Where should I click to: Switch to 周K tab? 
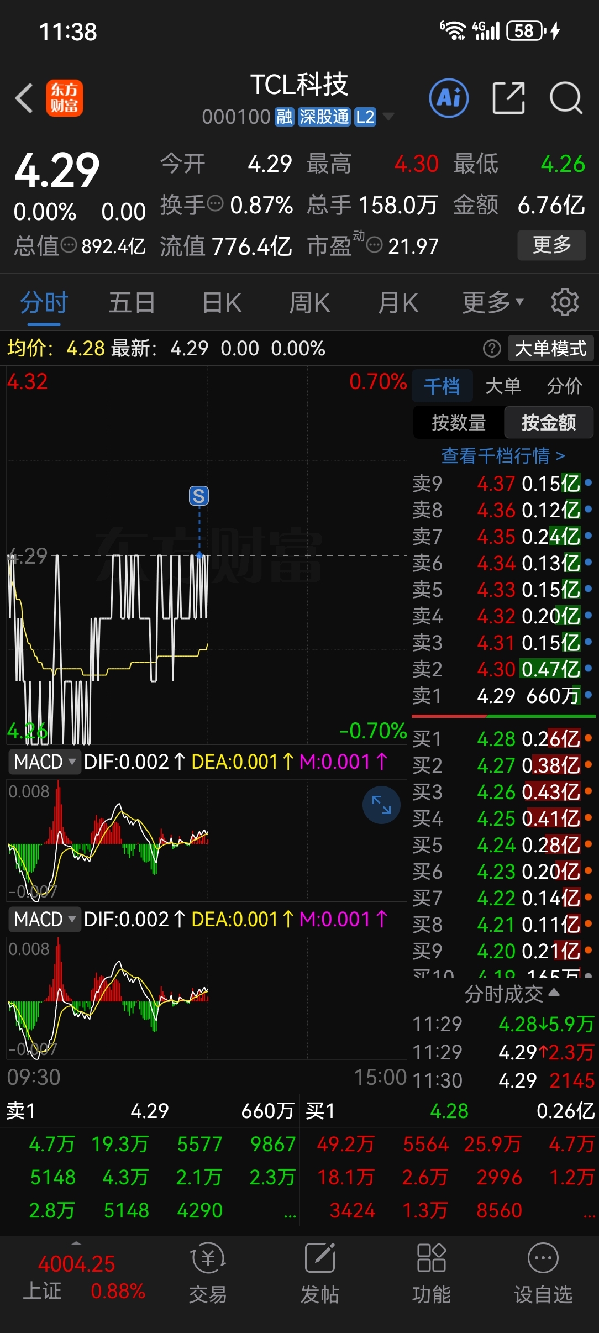tap(309, 302)
